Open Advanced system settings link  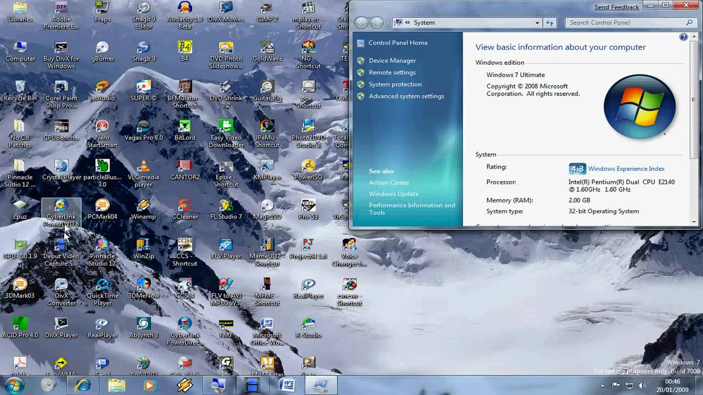click(406, 96)
